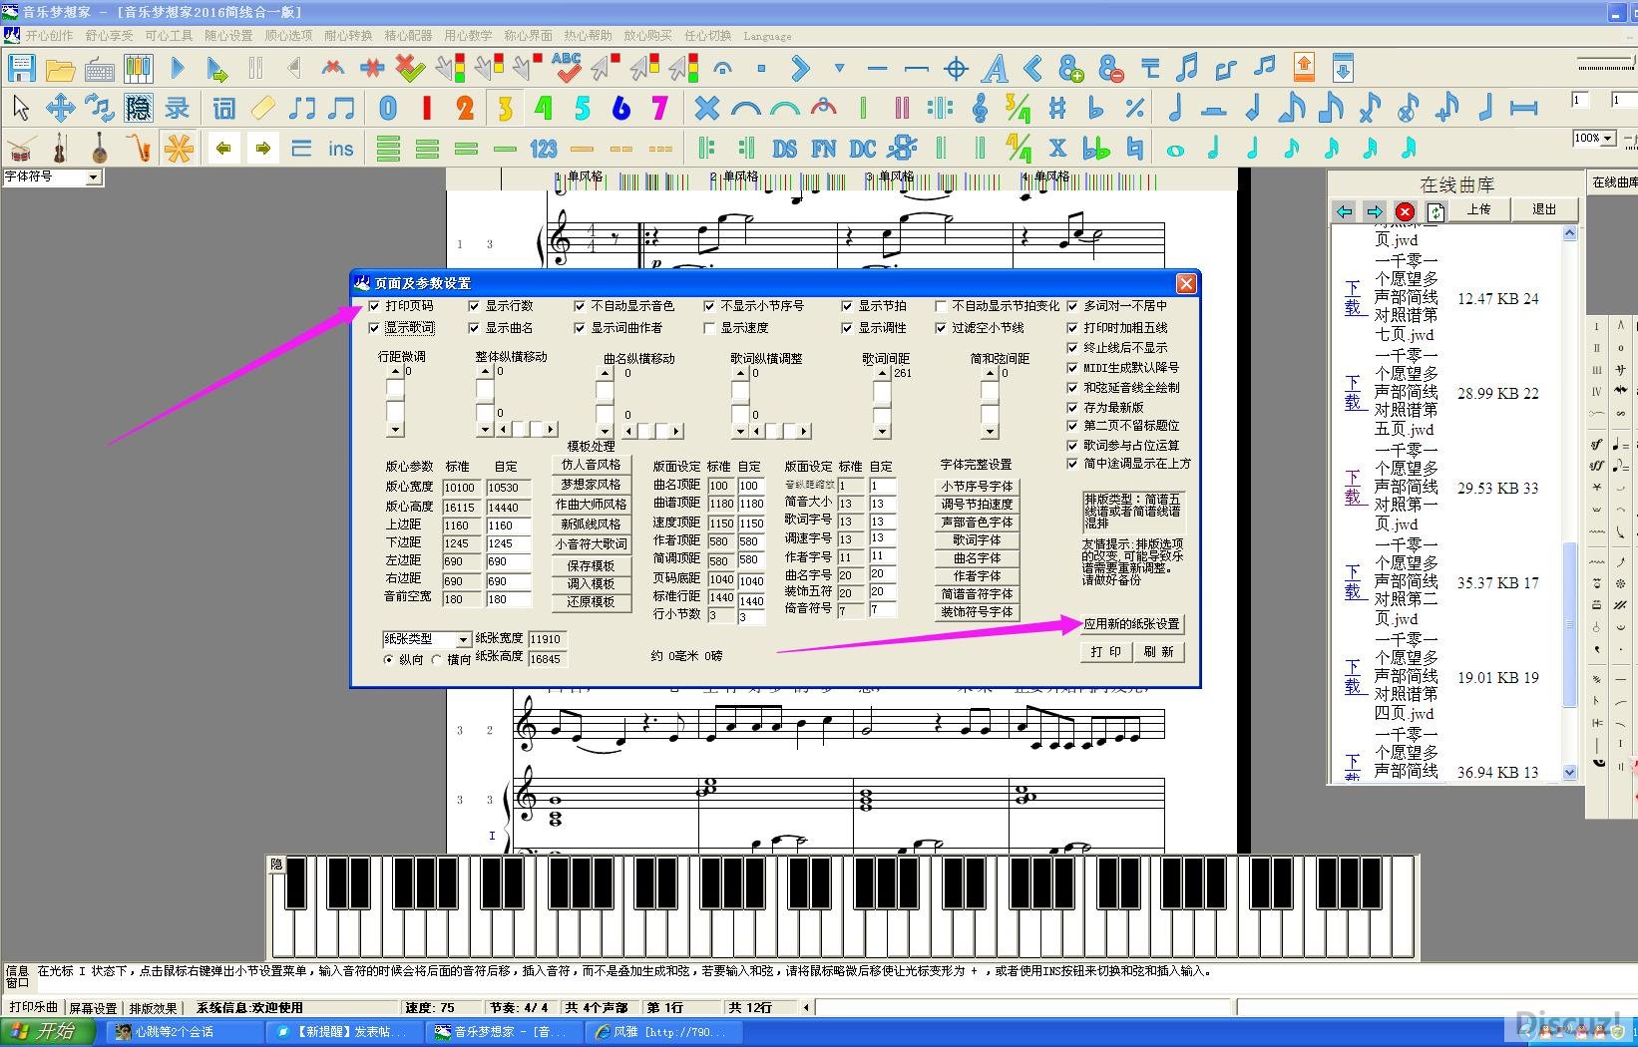Open the 随心设置 menu
The width and height of the screenshot is (1638, 1047).
(x=228, y=36)
